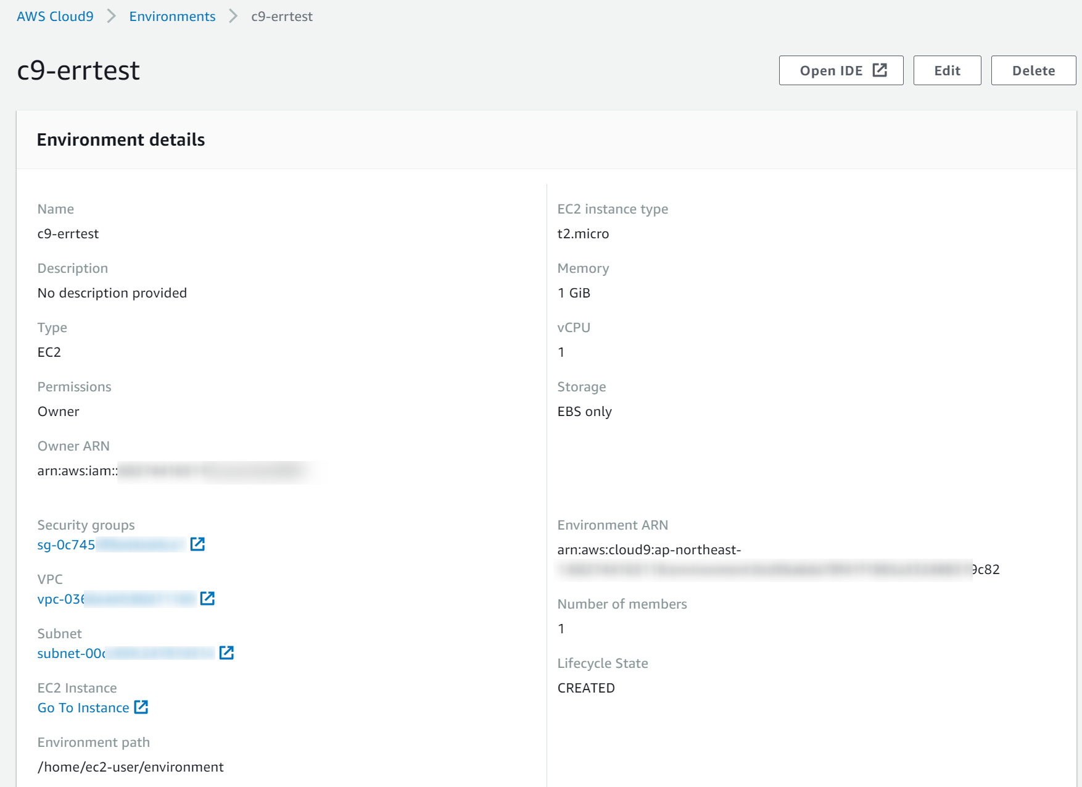Click the Environment path label
The width and height of the screenshot is (1082, 787).
[x=94, y=742]
